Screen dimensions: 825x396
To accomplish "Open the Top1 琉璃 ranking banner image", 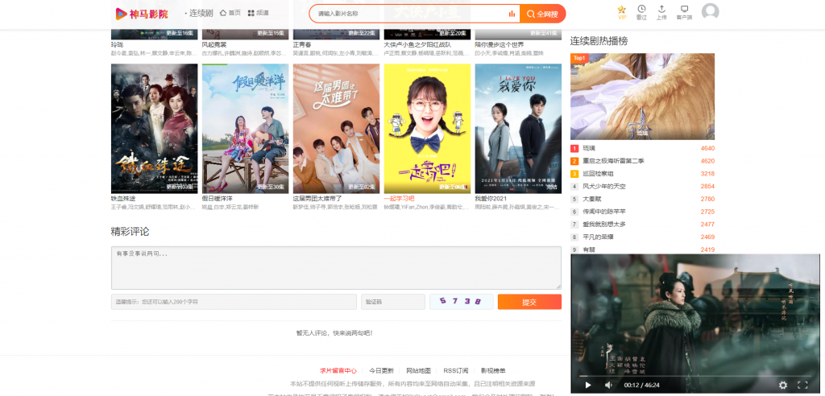I will pyautogui.click(x=642, y=97).
